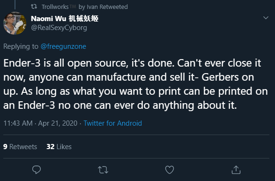Click the small retweet icon beside Trollworks

coord(34,7)
